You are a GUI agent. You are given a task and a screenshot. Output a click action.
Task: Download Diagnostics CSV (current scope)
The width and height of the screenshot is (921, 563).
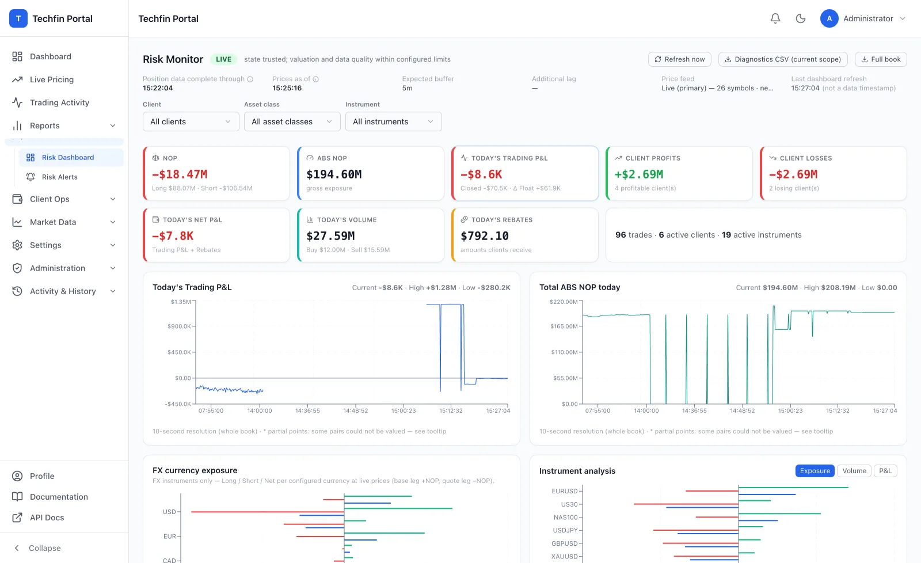783,59
